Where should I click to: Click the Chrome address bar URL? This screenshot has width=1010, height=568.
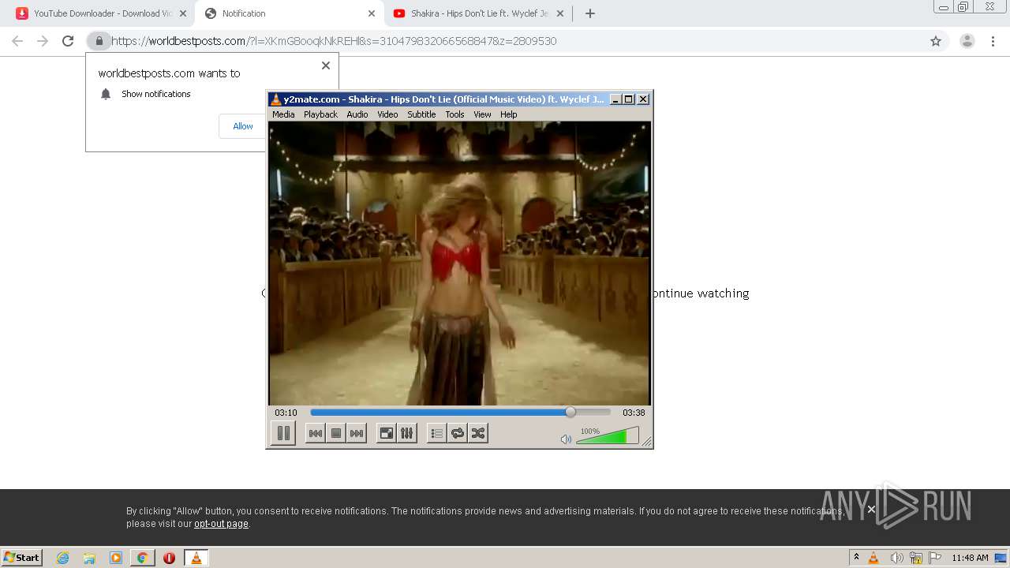(x=334, y=41)
